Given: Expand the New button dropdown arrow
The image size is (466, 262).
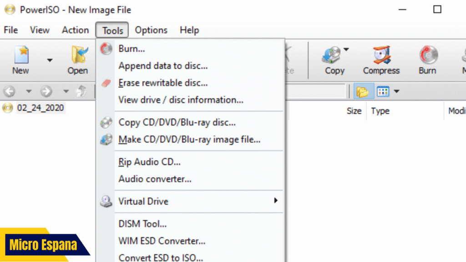Looking at the screenshot, I should tap(50, 60).
